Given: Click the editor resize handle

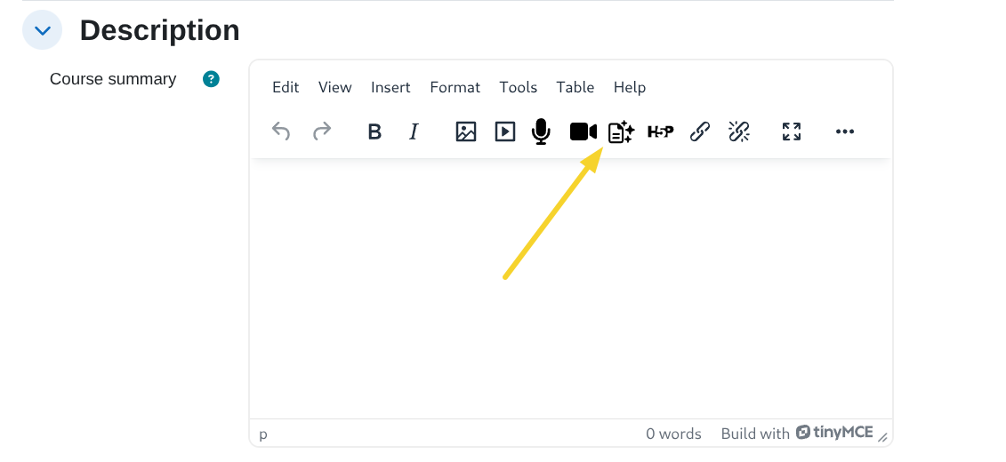Looking at the screenshot, I should [x=883, y=437].
